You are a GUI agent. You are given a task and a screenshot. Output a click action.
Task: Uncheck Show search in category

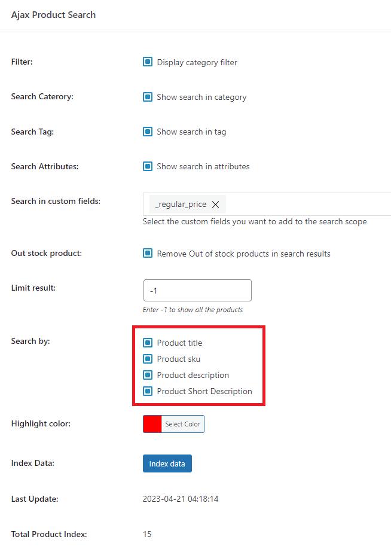coord(148,97)
